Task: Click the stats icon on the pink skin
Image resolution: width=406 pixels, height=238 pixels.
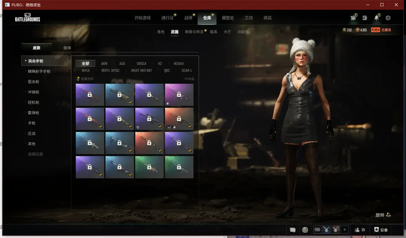Action: [x=168, y=103]
